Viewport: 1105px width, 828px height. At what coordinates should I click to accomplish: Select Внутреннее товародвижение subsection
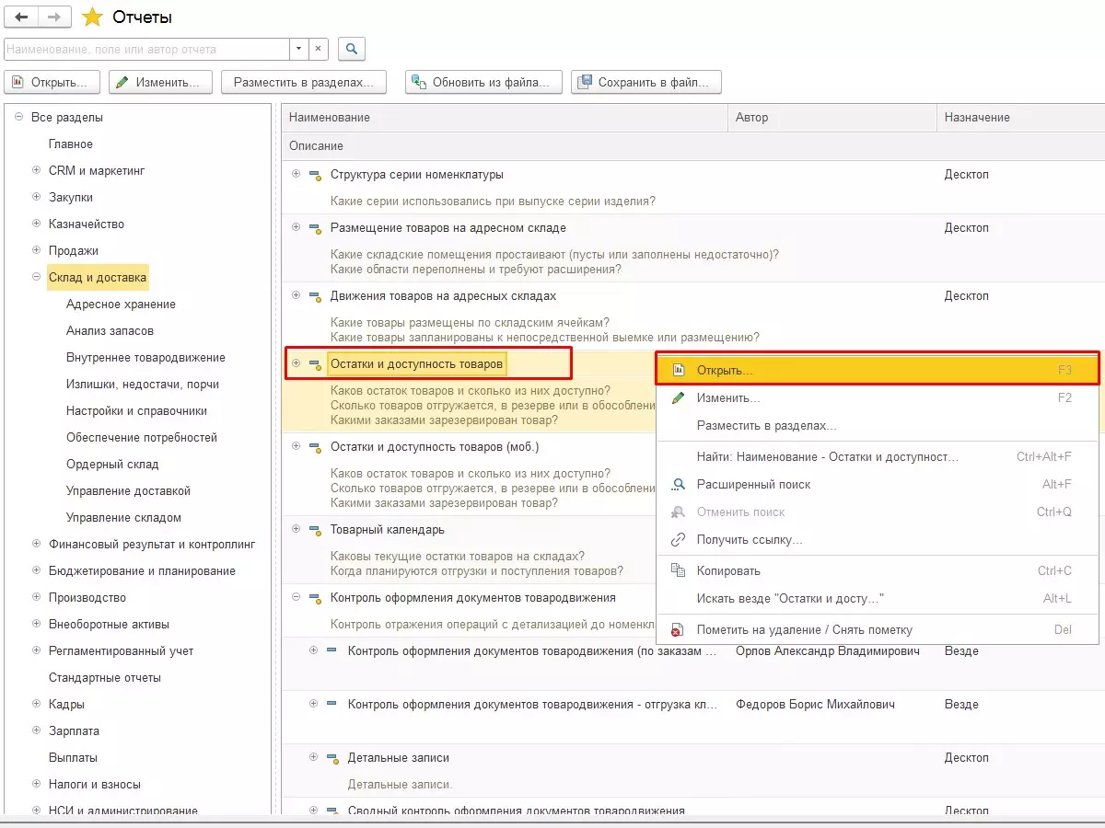(x=145, y=357)
